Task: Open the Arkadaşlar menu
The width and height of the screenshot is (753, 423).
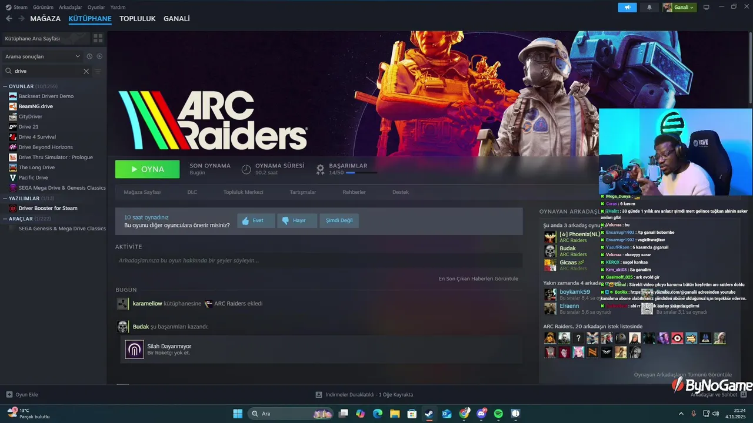Action: click(x=71, y=7)
